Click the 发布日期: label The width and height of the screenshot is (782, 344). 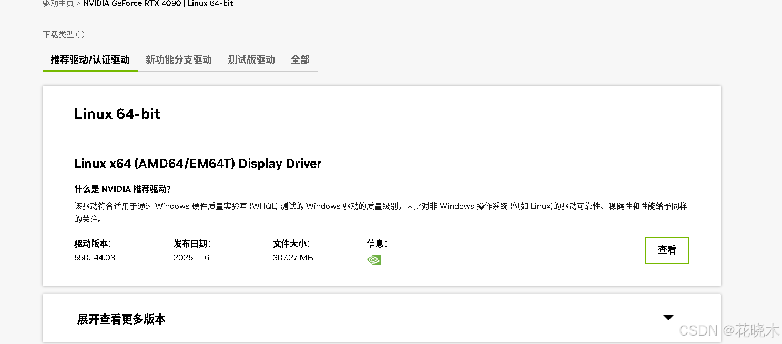(192, 244)
